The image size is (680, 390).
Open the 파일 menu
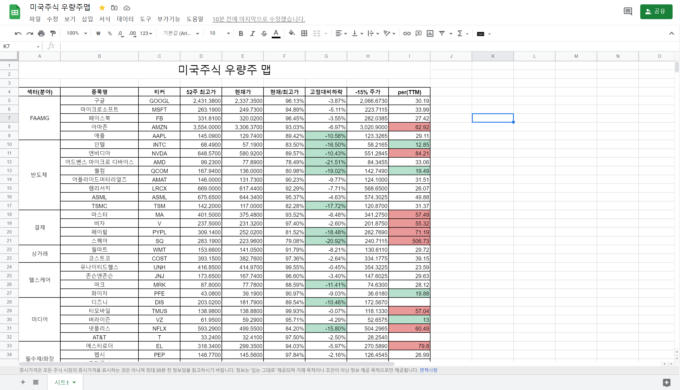click(x=35, y=19)
